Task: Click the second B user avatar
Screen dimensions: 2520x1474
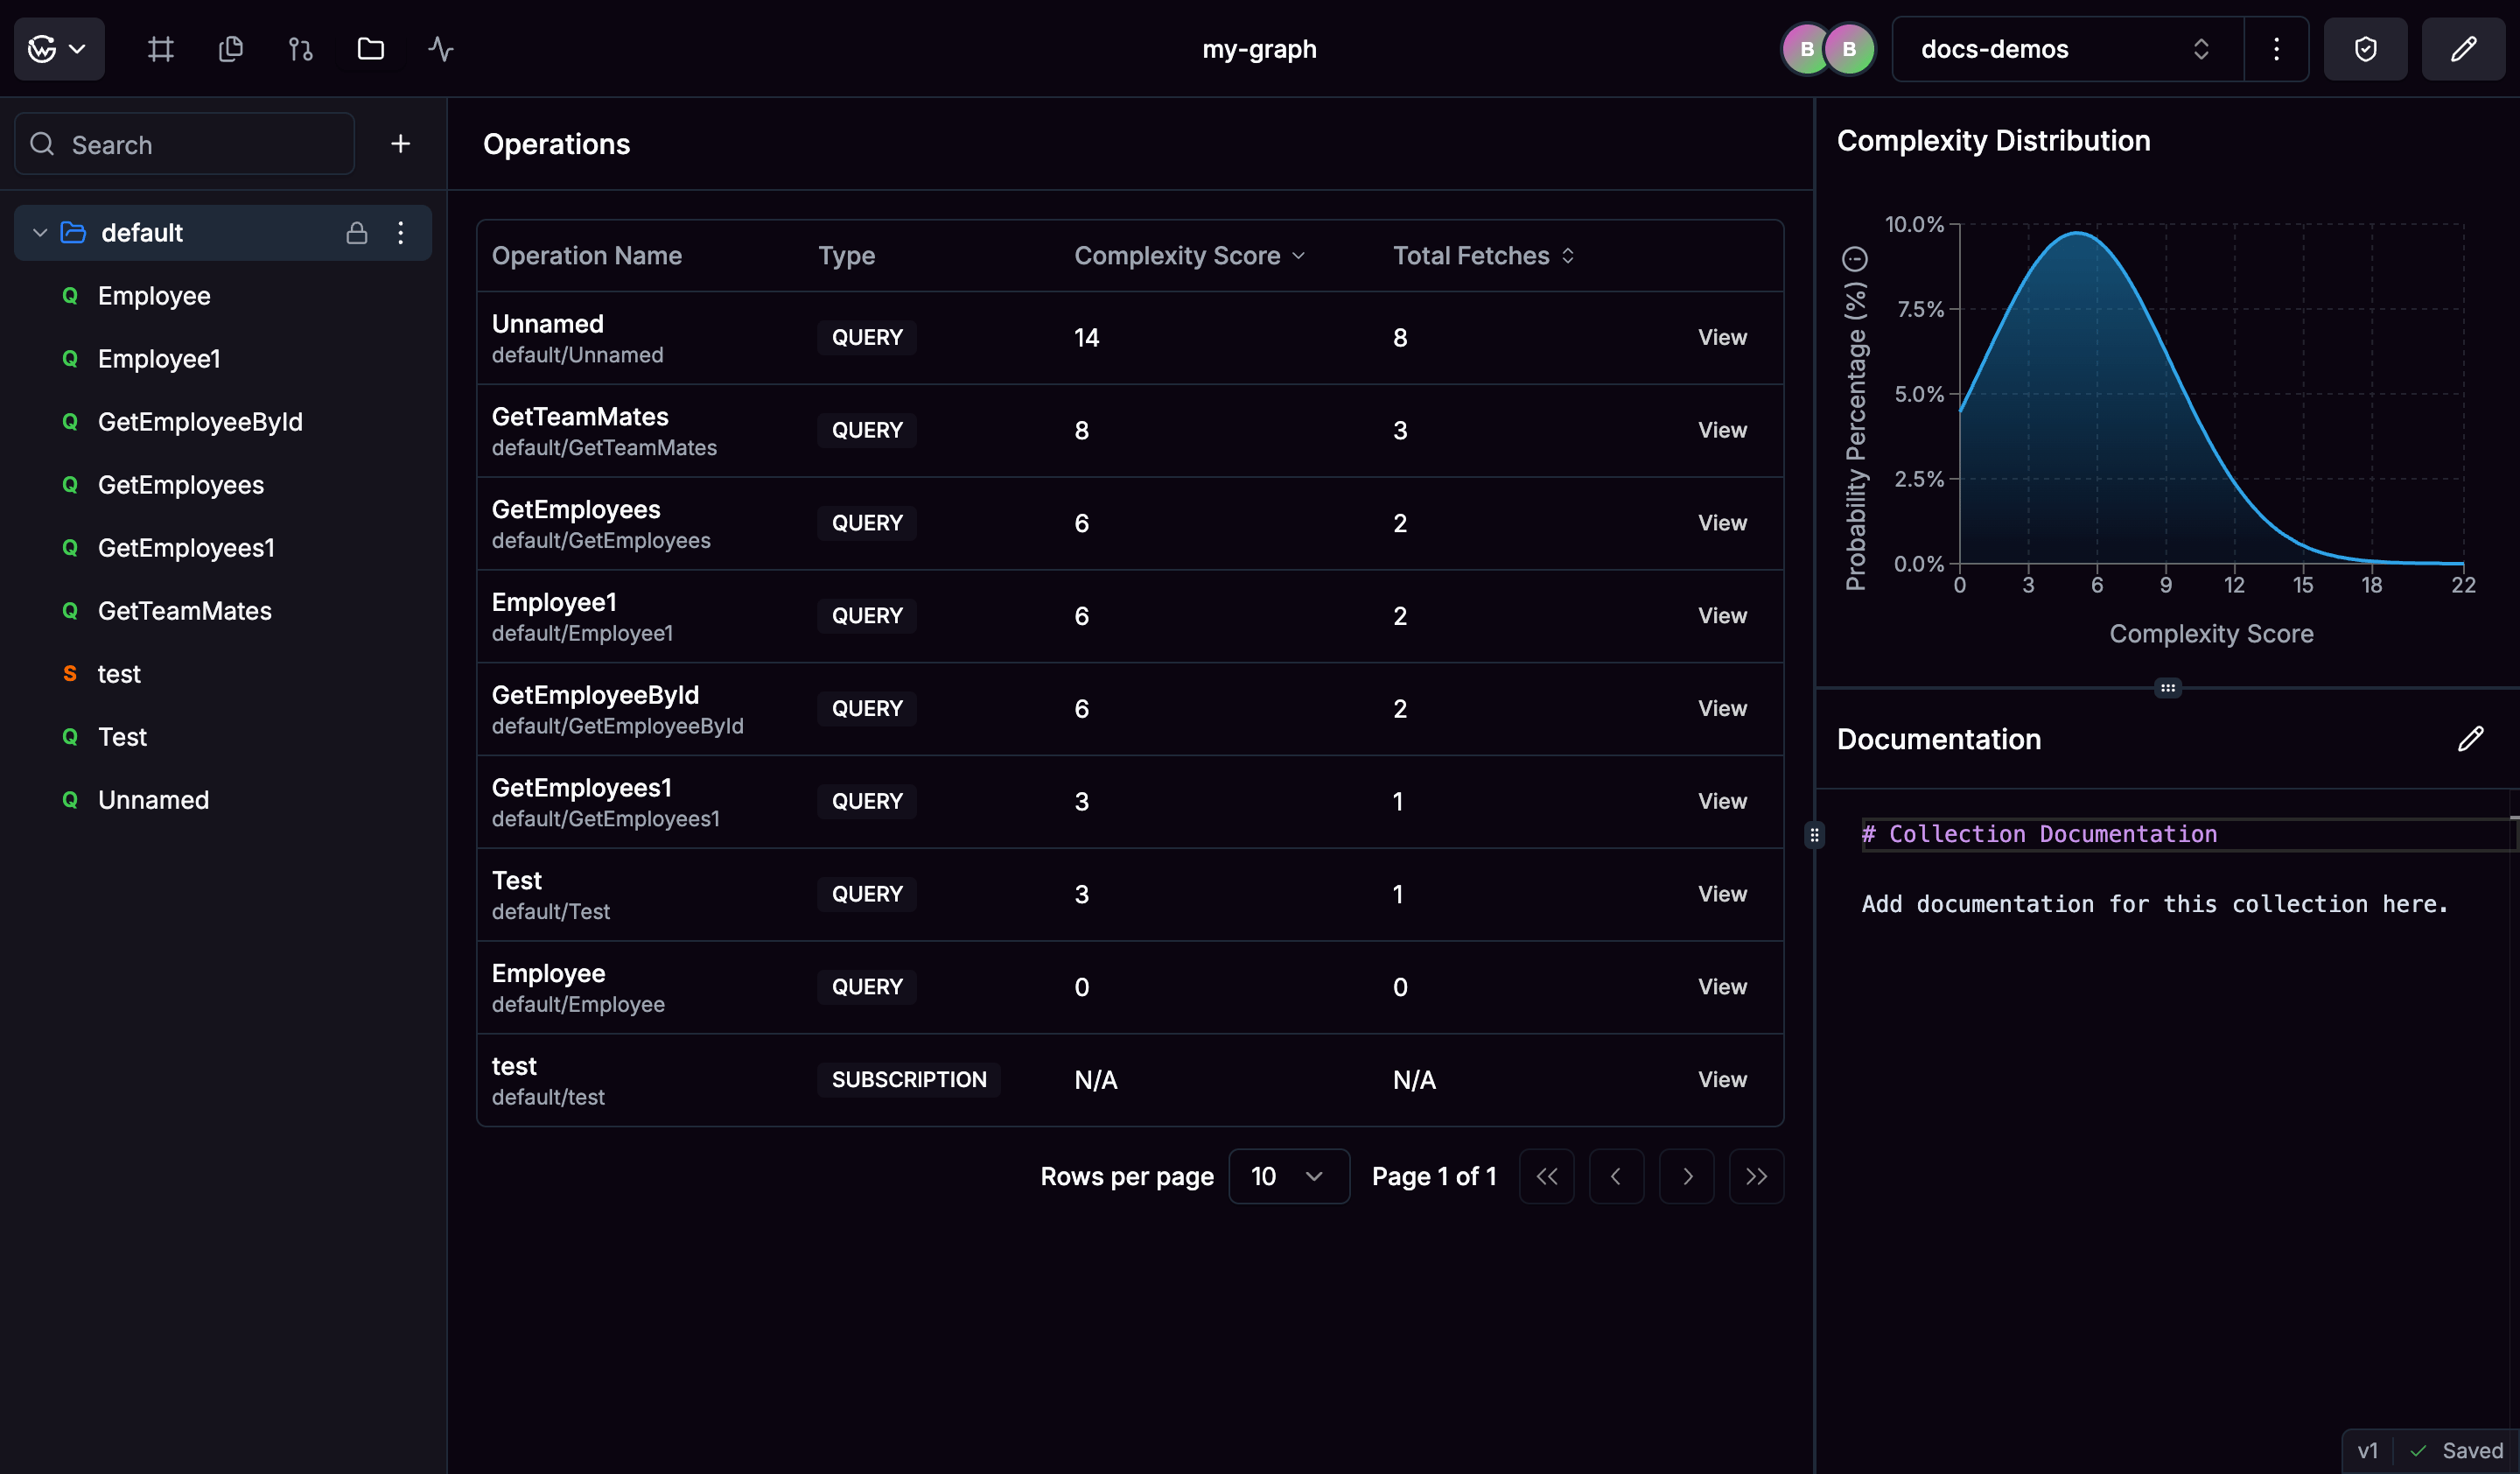Action: pyautogui.click(x=1849, y=49)
